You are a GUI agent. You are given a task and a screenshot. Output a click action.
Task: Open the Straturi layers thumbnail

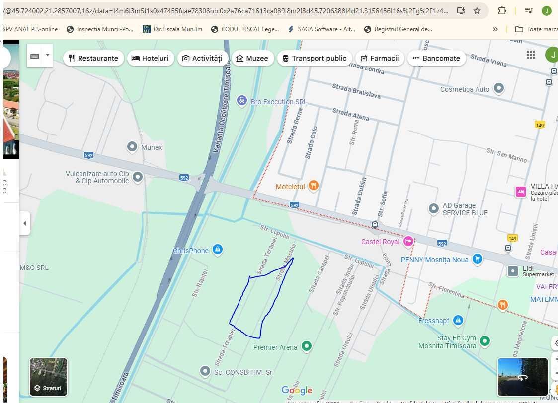(48, 377)
